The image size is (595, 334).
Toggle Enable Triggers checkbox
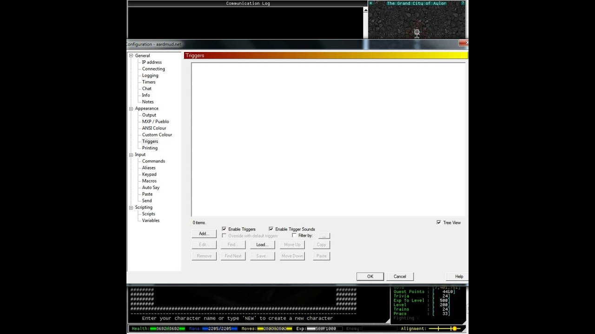[x=224, y=229]
